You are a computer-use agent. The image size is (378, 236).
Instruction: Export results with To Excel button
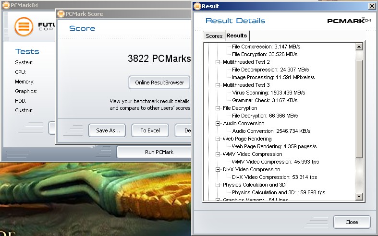pos(150,130)
